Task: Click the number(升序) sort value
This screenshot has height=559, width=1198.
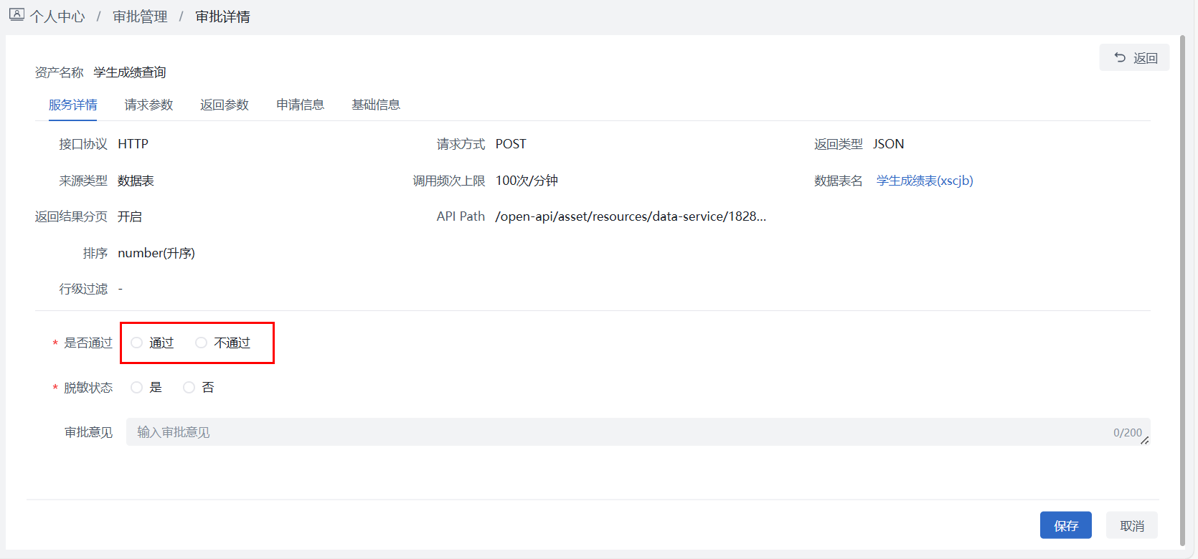Action: pyautogui.click(x=156, y=253)
